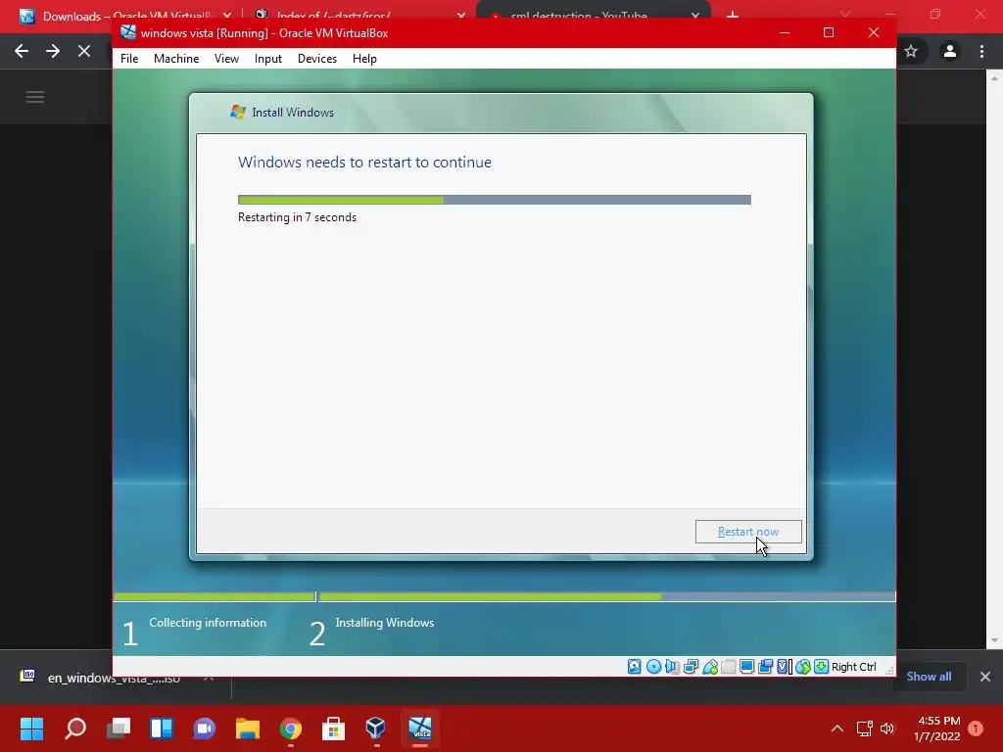The height and width of the screenshot is (752, 1003).
Task: Go forward in the Chrome browser
Action: (x=53, y=51)
